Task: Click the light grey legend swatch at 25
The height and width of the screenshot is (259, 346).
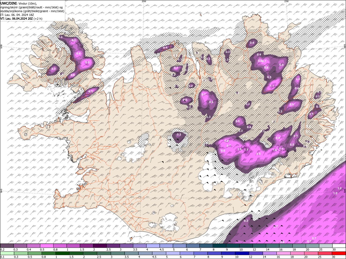Action: pyautogui.click(x=325, y=246)
